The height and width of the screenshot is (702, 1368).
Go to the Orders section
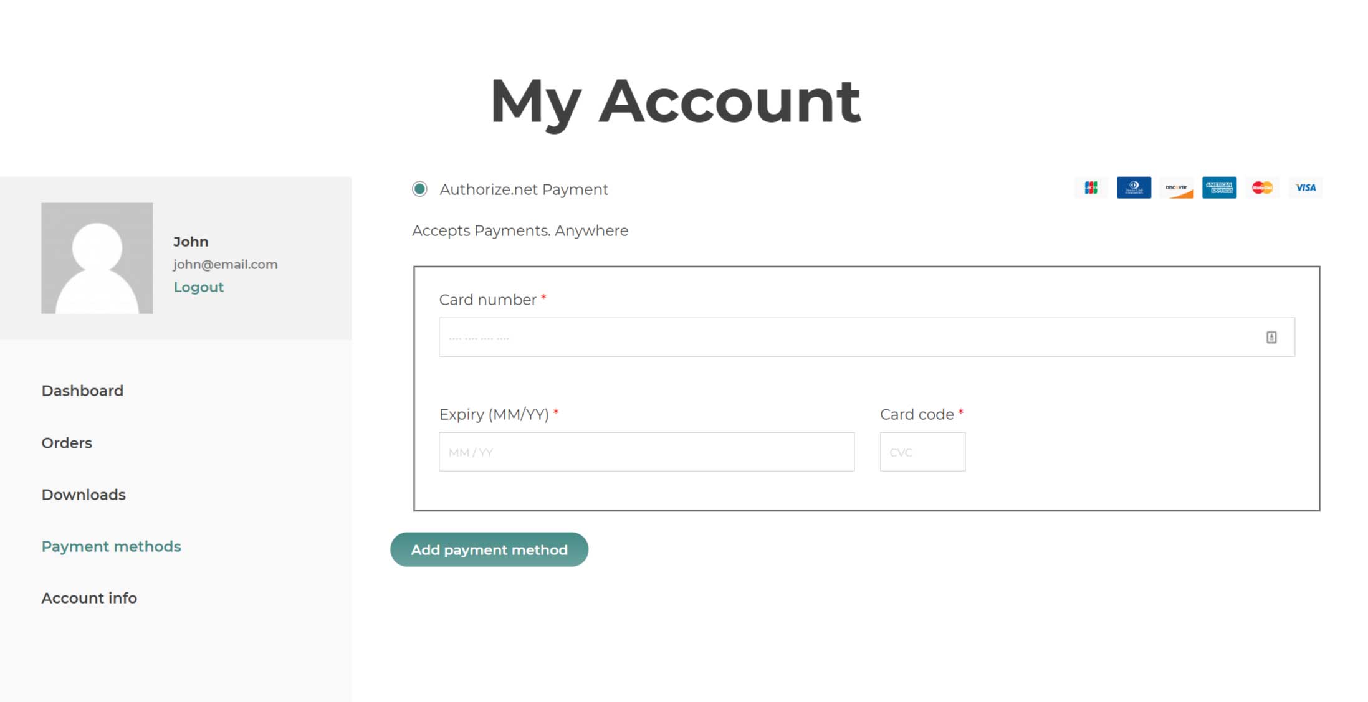(x=67, y=443)
